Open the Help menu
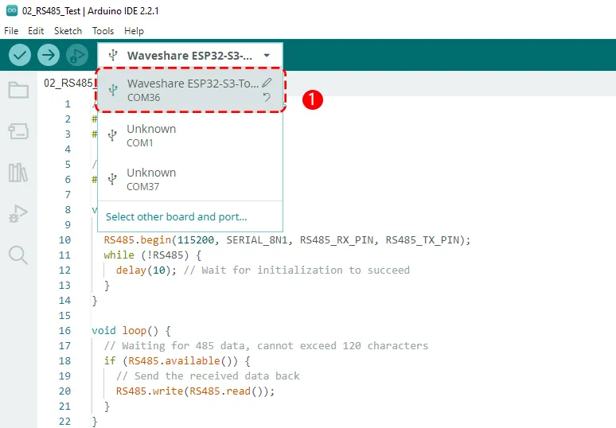Screen dimensions: 616x428 pos(134,30)
